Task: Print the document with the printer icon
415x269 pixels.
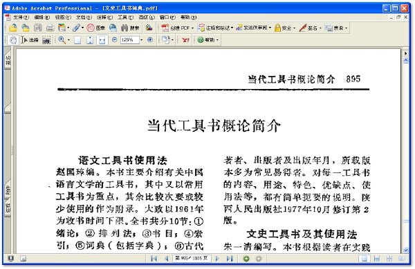Action: (50, 28)
